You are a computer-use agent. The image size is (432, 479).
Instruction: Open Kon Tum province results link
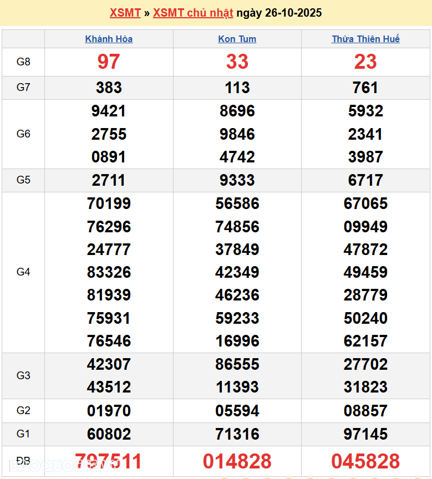coord(237,39)
